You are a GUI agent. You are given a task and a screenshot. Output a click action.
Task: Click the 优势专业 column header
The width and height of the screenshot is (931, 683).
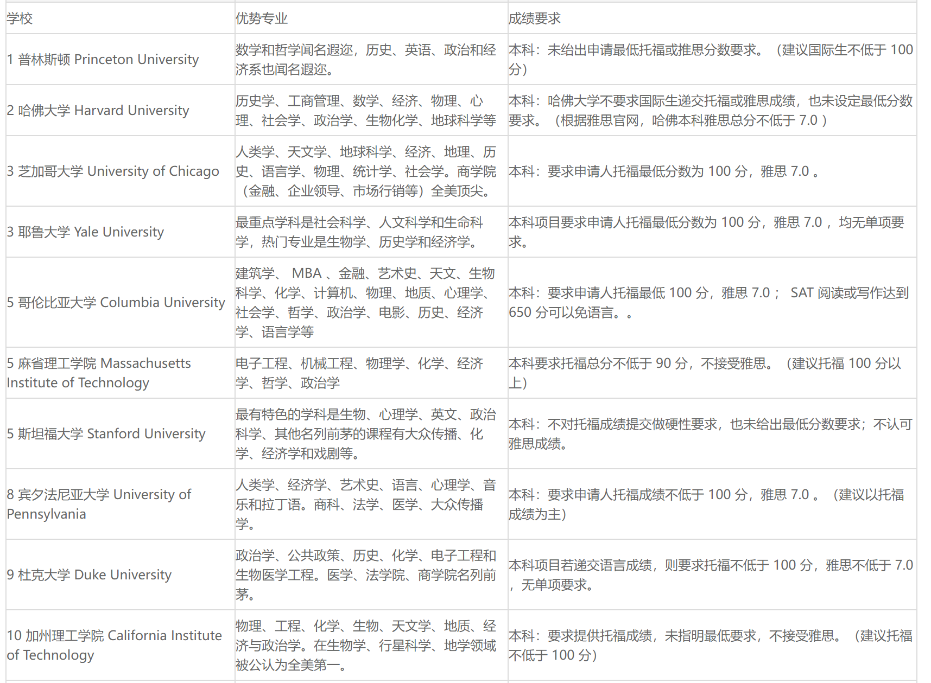[261, 18]
